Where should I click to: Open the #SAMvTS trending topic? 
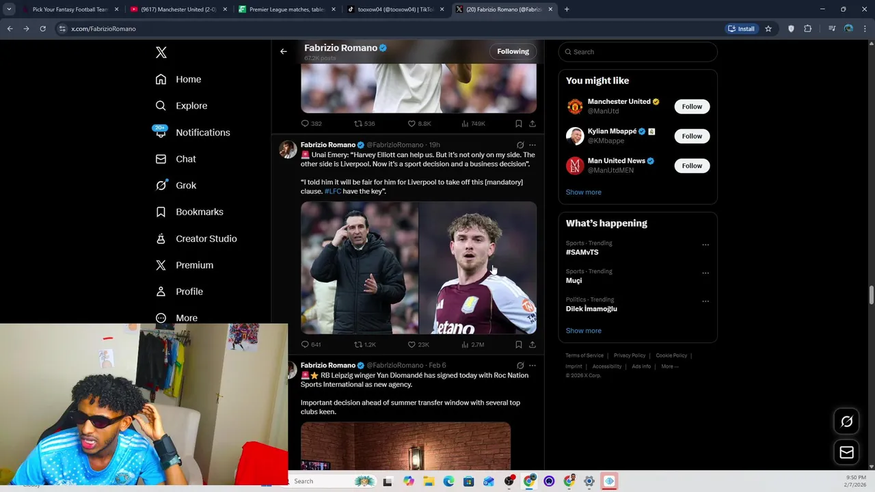coord(582,252)
